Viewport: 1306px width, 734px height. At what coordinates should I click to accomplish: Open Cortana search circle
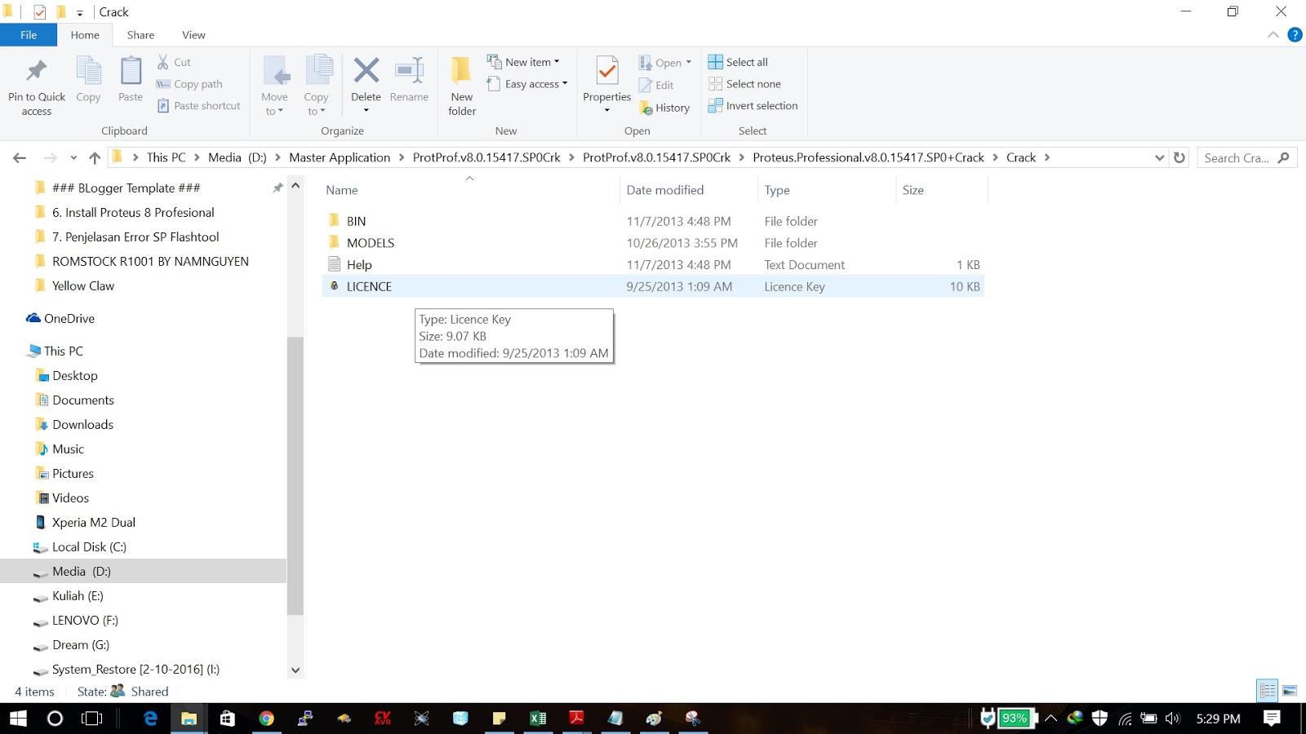point(55,719)
